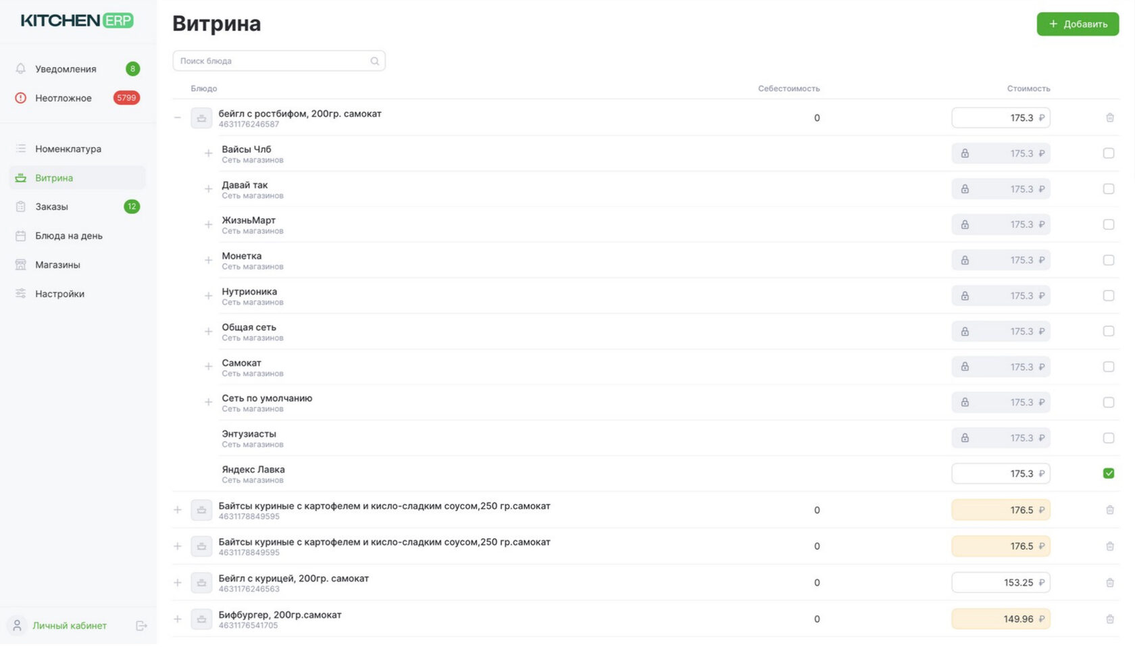Viewport: 1135px width, 647px height.
Task: Click the Kitchen ERP logo
Action: coord(77,20)
